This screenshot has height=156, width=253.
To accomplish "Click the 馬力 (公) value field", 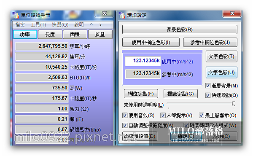I will pyautogui.click(x=42, y=109).
